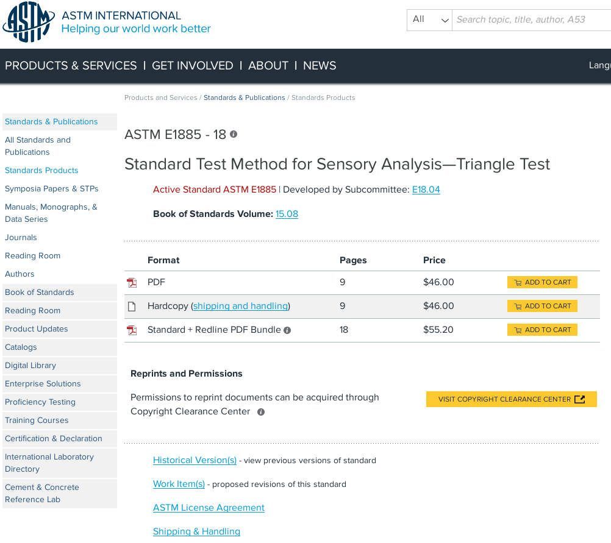Add the PDF format to cart

[542, 282]
